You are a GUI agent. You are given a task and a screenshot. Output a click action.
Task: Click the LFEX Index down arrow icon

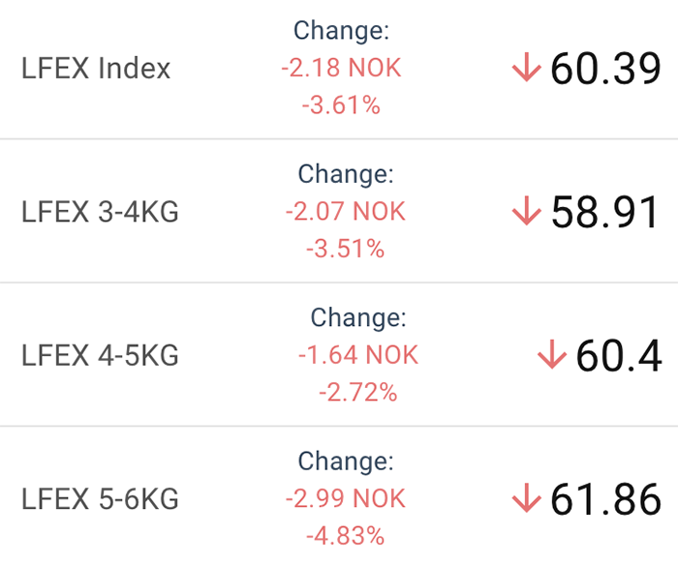tap(526, 67)
